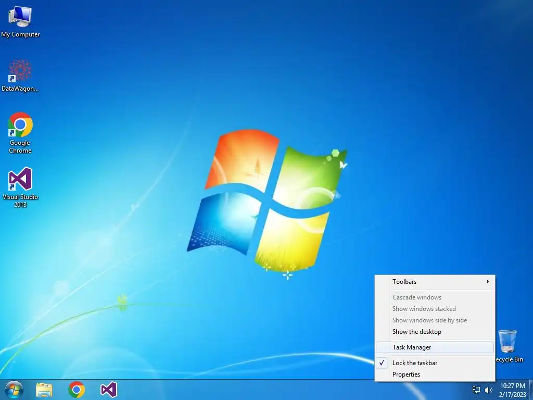Toggle Lock the taskbar option

435,363
